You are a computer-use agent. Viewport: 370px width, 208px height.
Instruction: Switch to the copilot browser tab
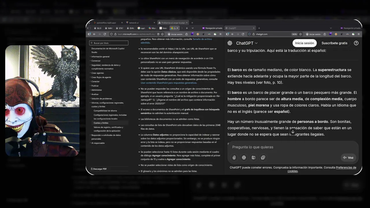(142, 28)
